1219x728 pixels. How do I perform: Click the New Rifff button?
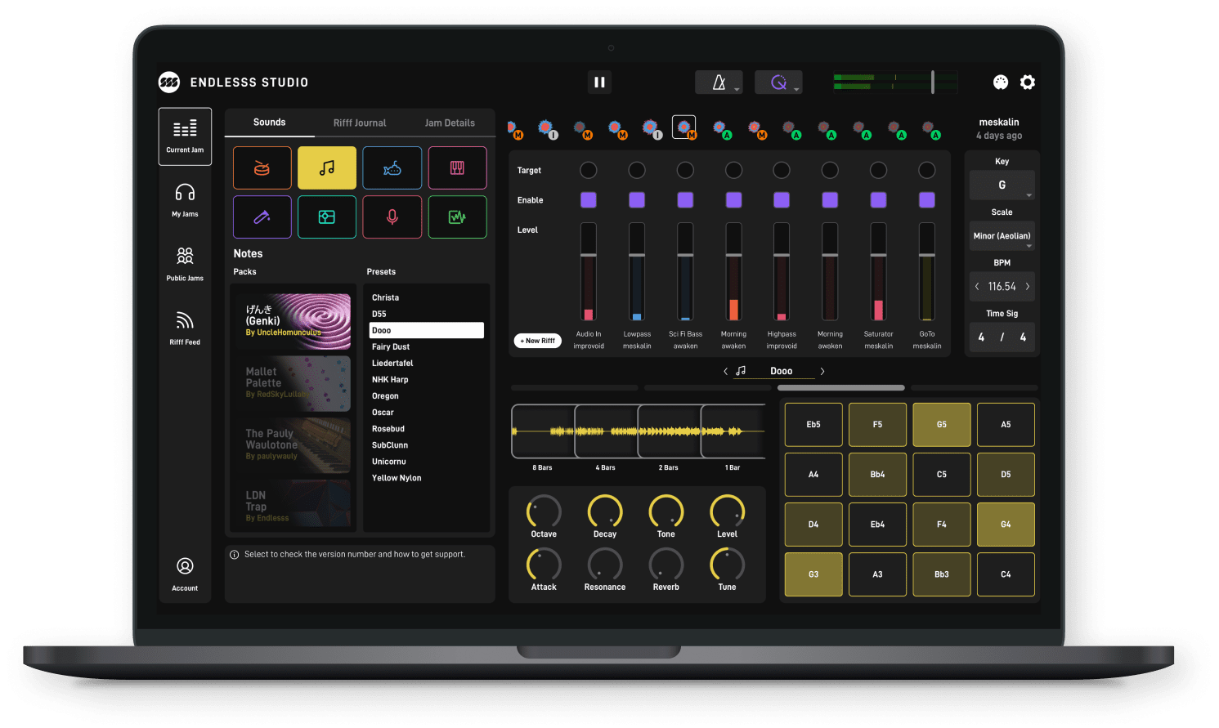click(537, 341)
